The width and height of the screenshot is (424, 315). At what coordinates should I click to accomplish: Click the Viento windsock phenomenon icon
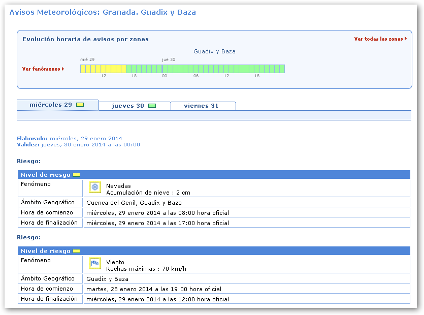(x=95, y=263)
